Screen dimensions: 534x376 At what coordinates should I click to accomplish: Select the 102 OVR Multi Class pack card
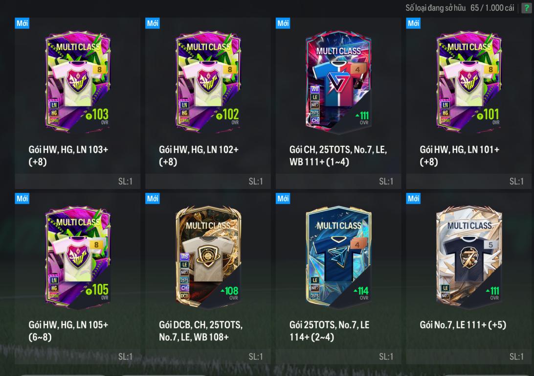click(208, 82)
